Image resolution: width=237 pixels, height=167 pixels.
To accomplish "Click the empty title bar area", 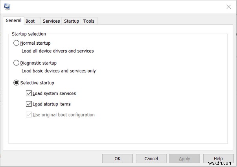I will 118,7.
